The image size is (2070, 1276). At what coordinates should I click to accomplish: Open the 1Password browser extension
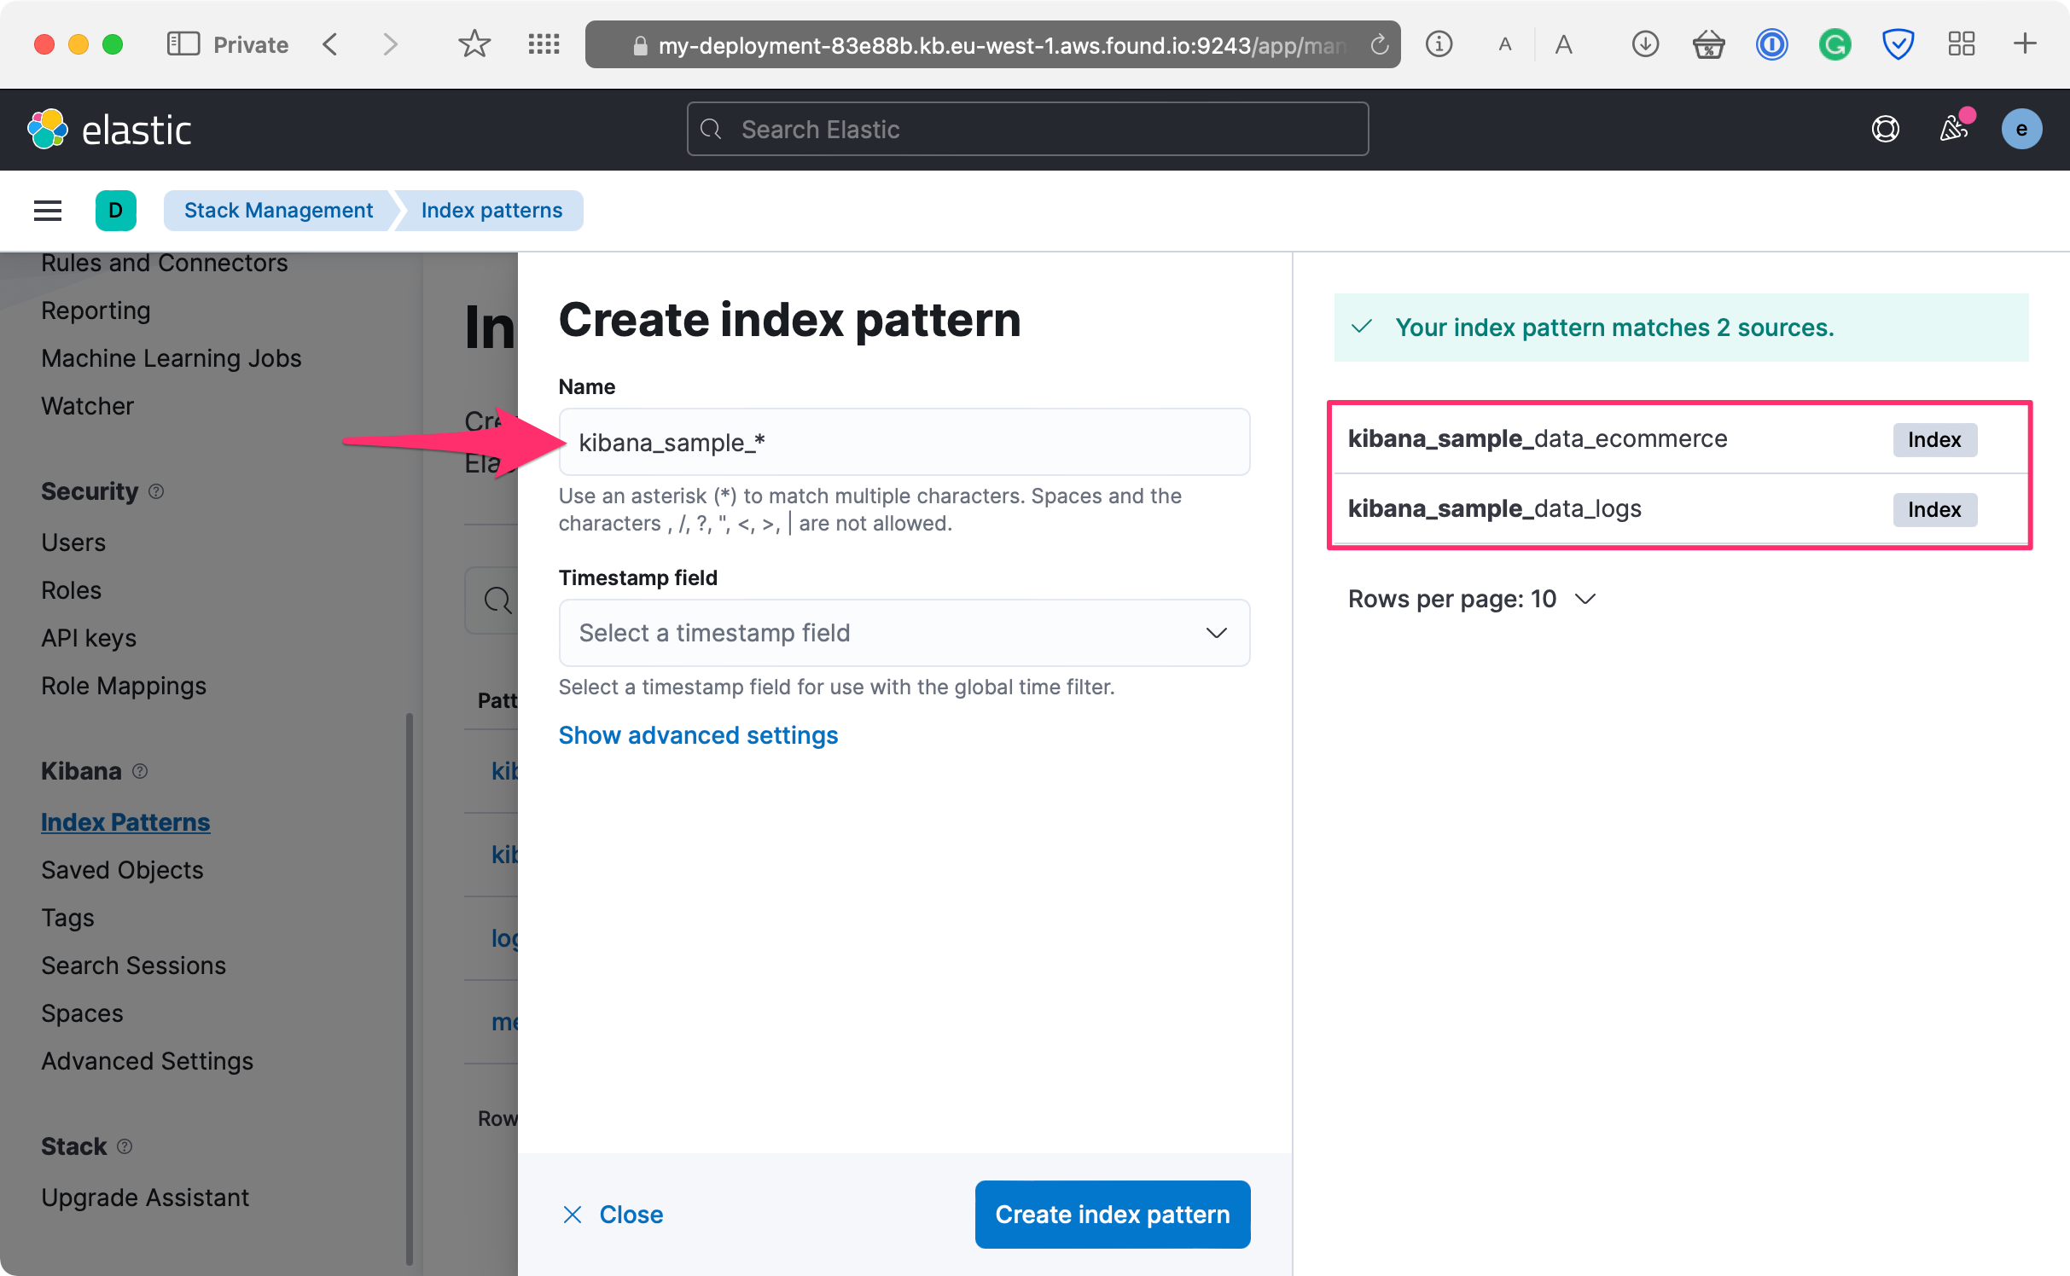pos(1771,44)
